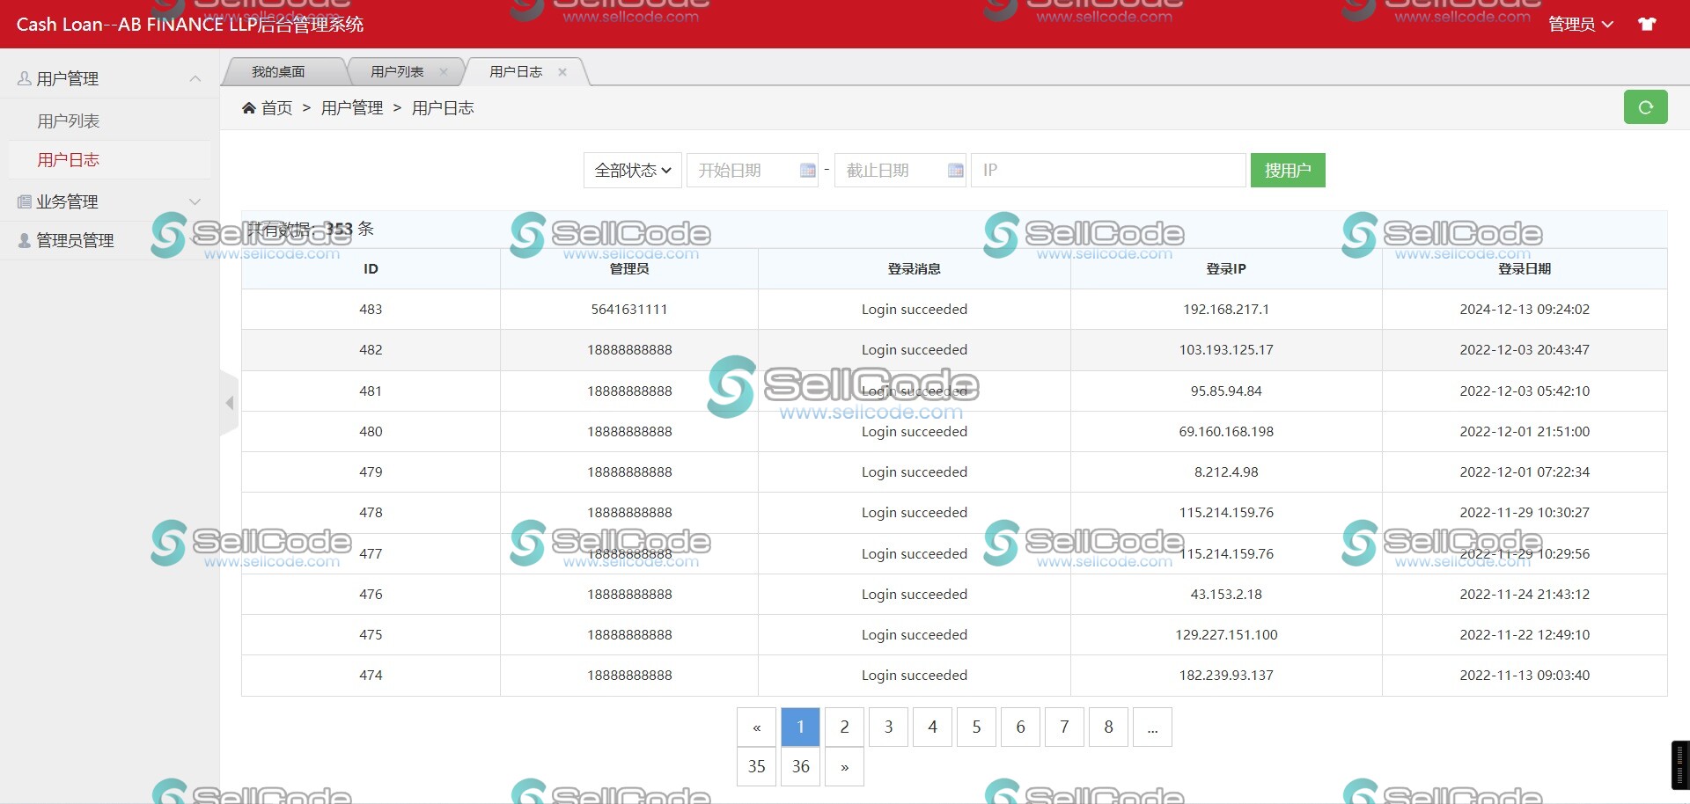Screen dimensions: 1690x804
Task: Click the next page » arrow
Action: tap(844, 766)
